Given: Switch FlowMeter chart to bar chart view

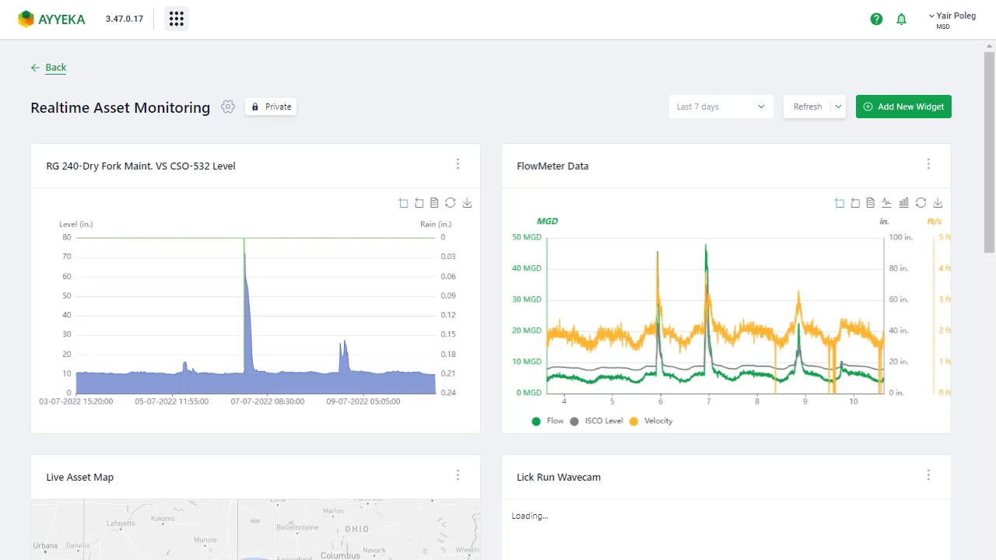Looking at the screenshot, I should pyautogui.click(x=903, y=203).
